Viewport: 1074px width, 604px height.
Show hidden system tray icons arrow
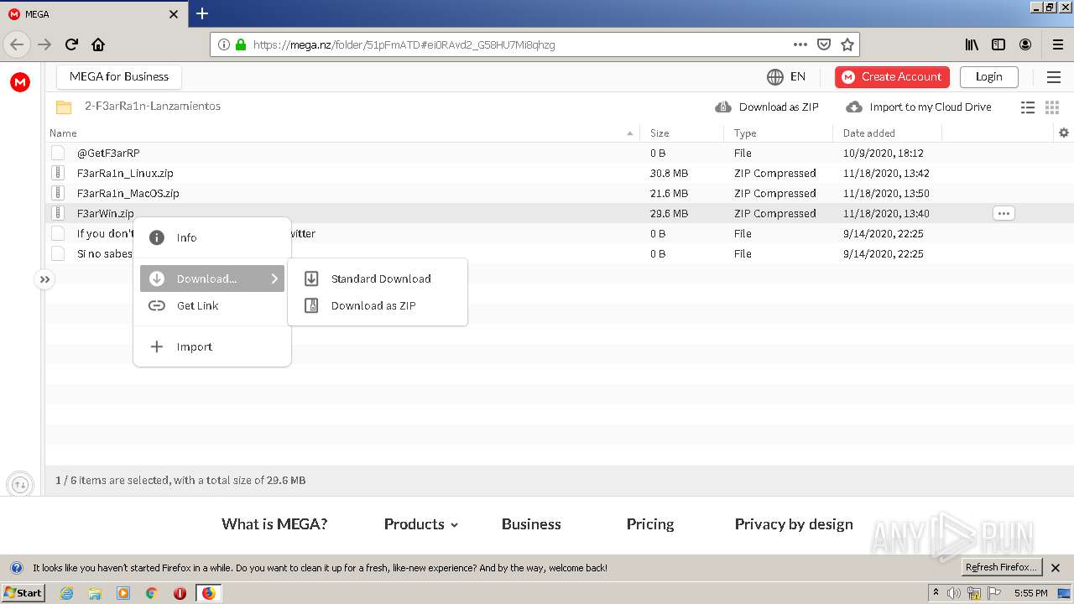(936, 592)
